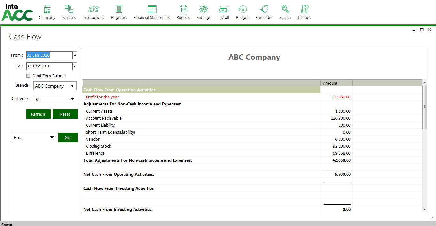The height and width of the screenshot is (226, 436).
Task: Click the Masters icon in toolbar
Action: pos(69,9)
